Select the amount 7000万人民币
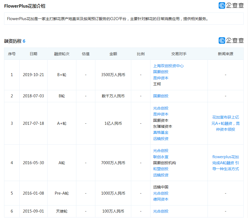The image size is (248, 218). point(113,163)
